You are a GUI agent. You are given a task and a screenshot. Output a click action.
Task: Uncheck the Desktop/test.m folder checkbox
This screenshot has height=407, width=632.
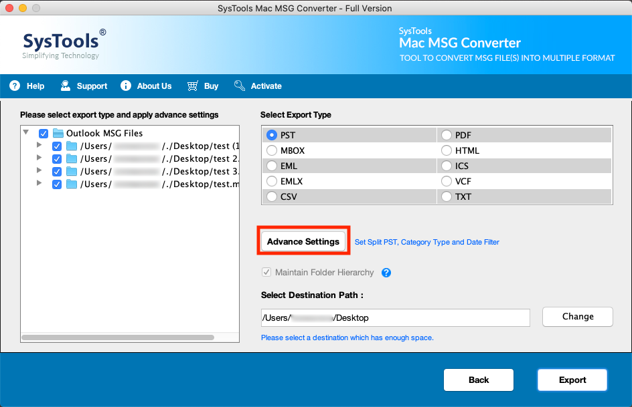click(x=57, y=184)
